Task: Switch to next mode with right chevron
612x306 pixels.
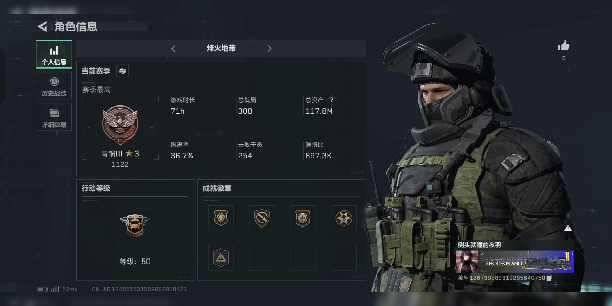Action: (x=269, y=48)
